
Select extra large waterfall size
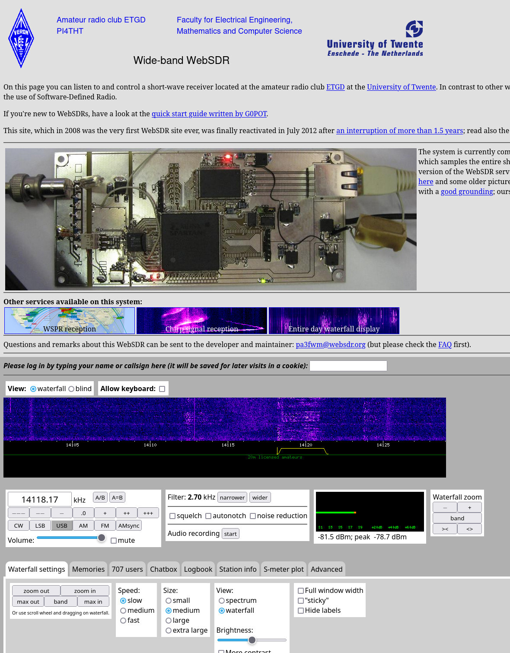click(x=169, y=631)
